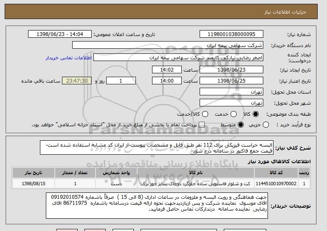327x231 pixels.
Task: Click the unit cell showing دست
Action: click(x=116, y=184)
